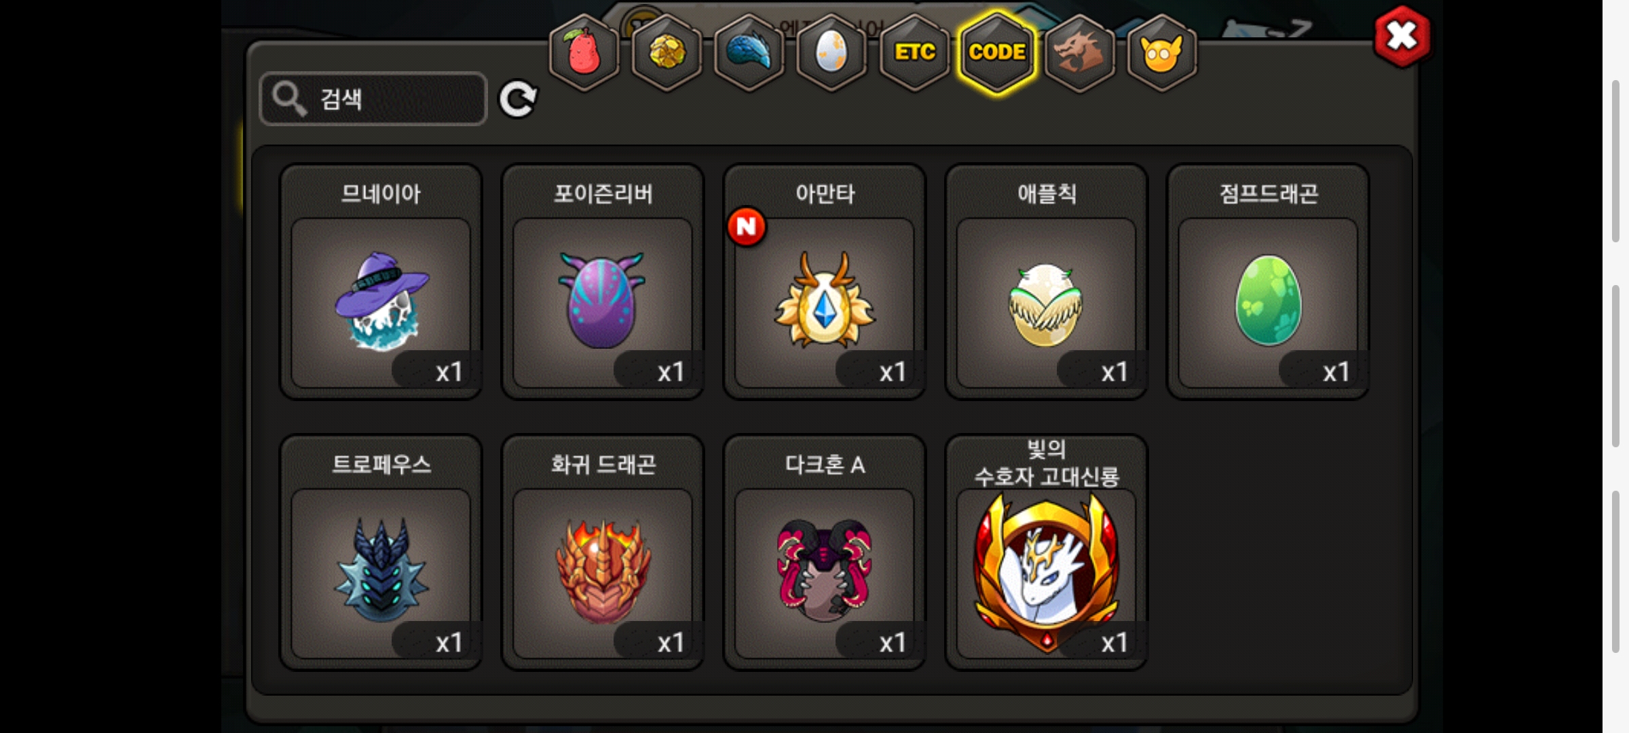The height and width of the screenshot is (733, 1629).
Task: Pick the 애플칙 winged egg item
Action: coord(1046,282)
